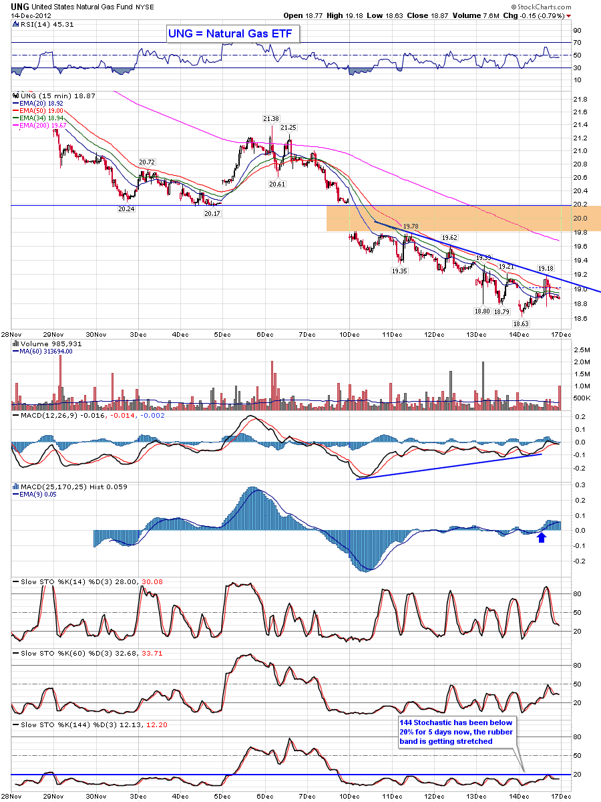Click the 'EMA(9) 0.05' legend text
601x802 pixels.
click(x=39, y=495)
